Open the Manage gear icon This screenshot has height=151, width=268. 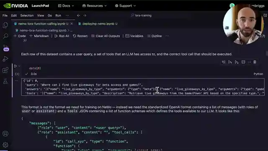click(x=5, y=145)
